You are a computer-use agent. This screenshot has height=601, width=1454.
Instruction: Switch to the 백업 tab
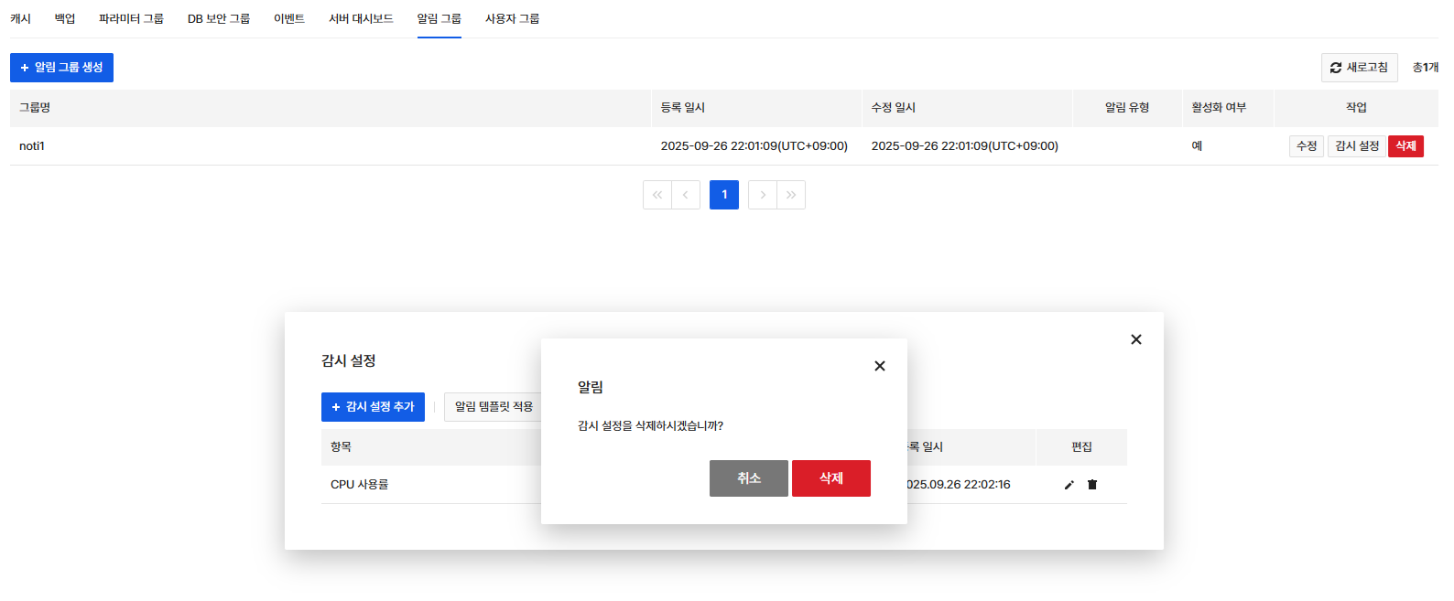click(65, 18)
